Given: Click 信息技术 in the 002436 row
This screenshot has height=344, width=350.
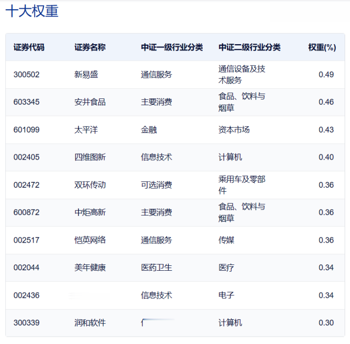Looking at the screenshot, I should click(x=157, y=295).
